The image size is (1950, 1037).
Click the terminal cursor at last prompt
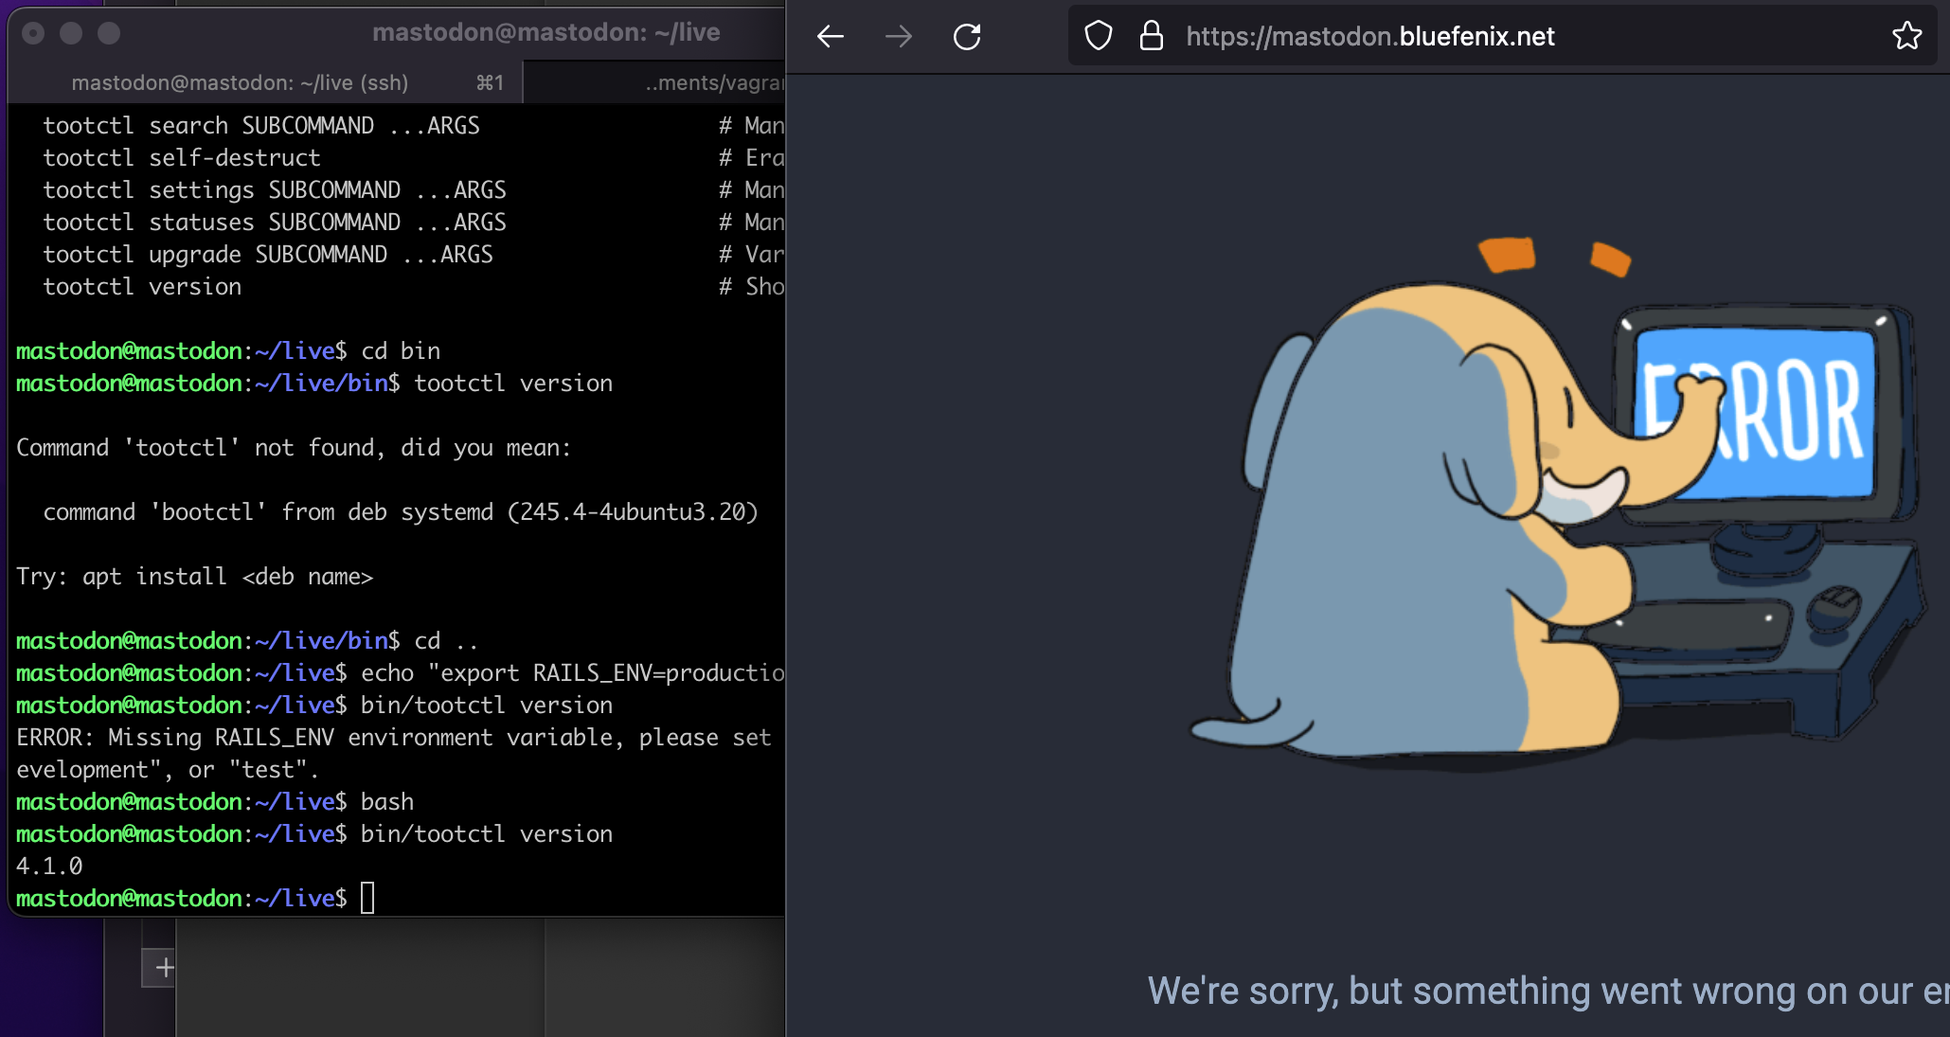click(x=367, y=897)
